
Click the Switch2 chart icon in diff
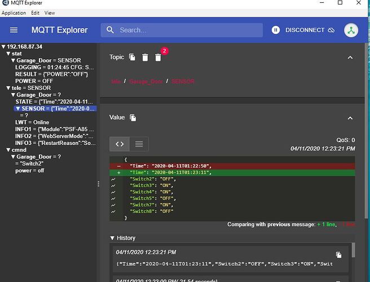pos(113,179)
